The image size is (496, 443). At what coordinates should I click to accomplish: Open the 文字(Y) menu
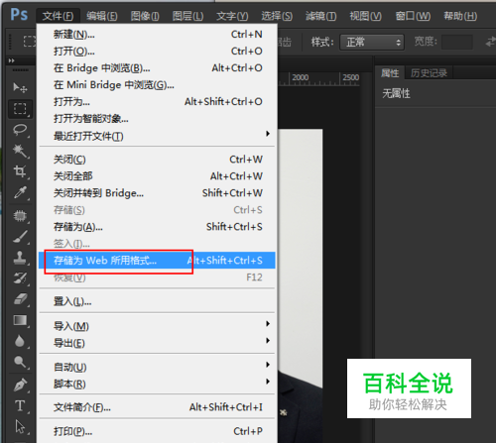pos(232,16)
